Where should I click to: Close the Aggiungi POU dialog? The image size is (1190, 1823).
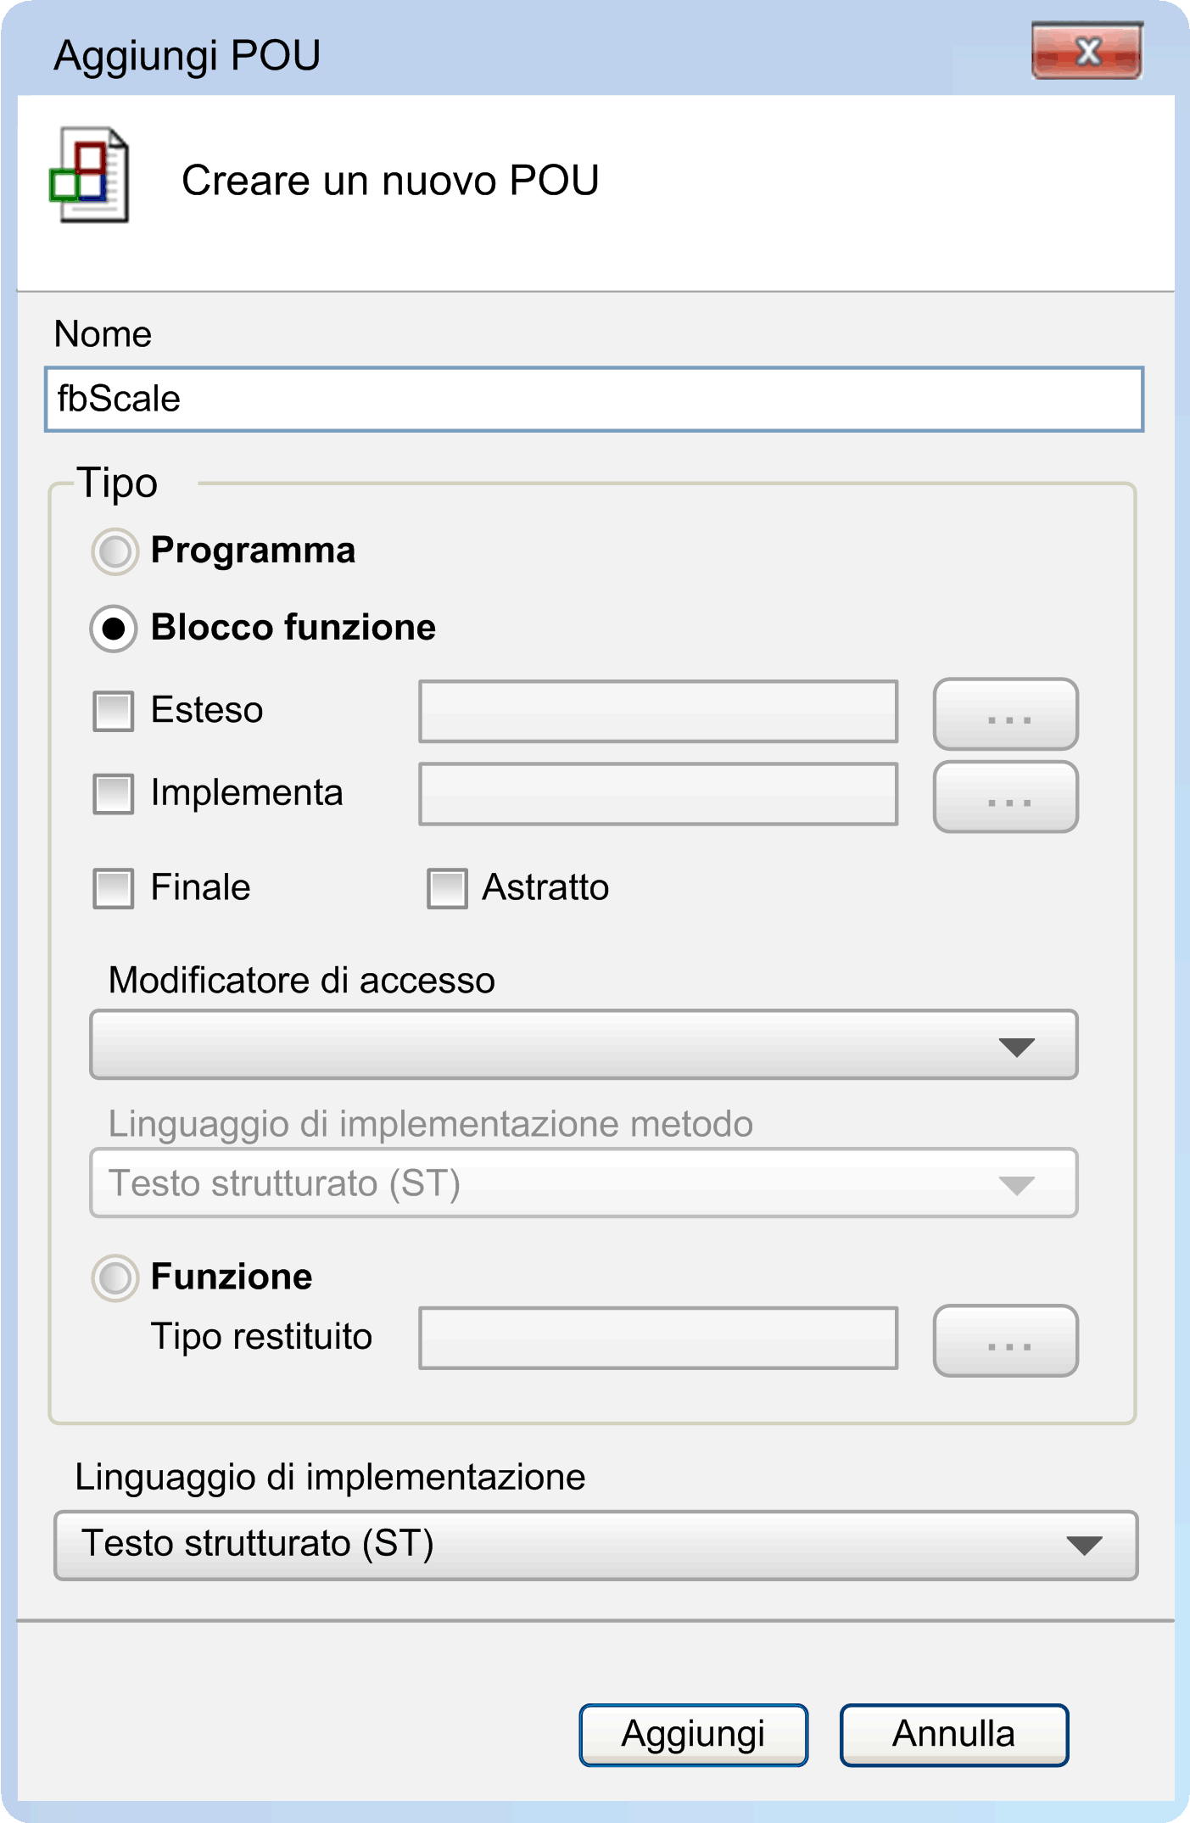pyautogui.click(x=1087, y=52)
